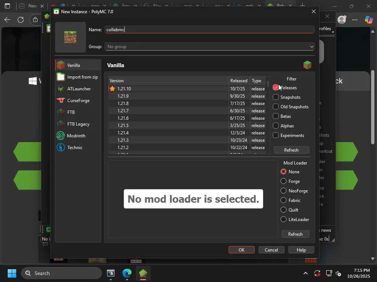Click the Edge profile avatar
This screenshot has width=377, height=282.
point(342,20)
